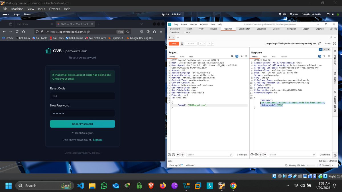Open the Decoder tab in Burp
The height and width of the screenshot is (192, 342).
(276, 29)
